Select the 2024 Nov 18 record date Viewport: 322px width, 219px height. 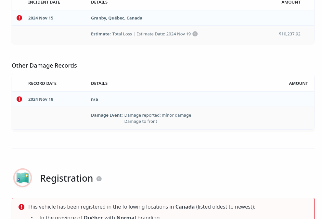pyautogui.click(x=41, y=99)
